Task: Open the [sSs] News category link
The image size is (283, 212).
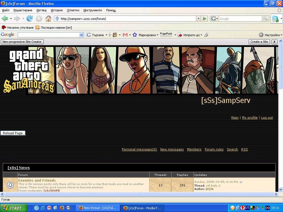Action: point(19,167)
